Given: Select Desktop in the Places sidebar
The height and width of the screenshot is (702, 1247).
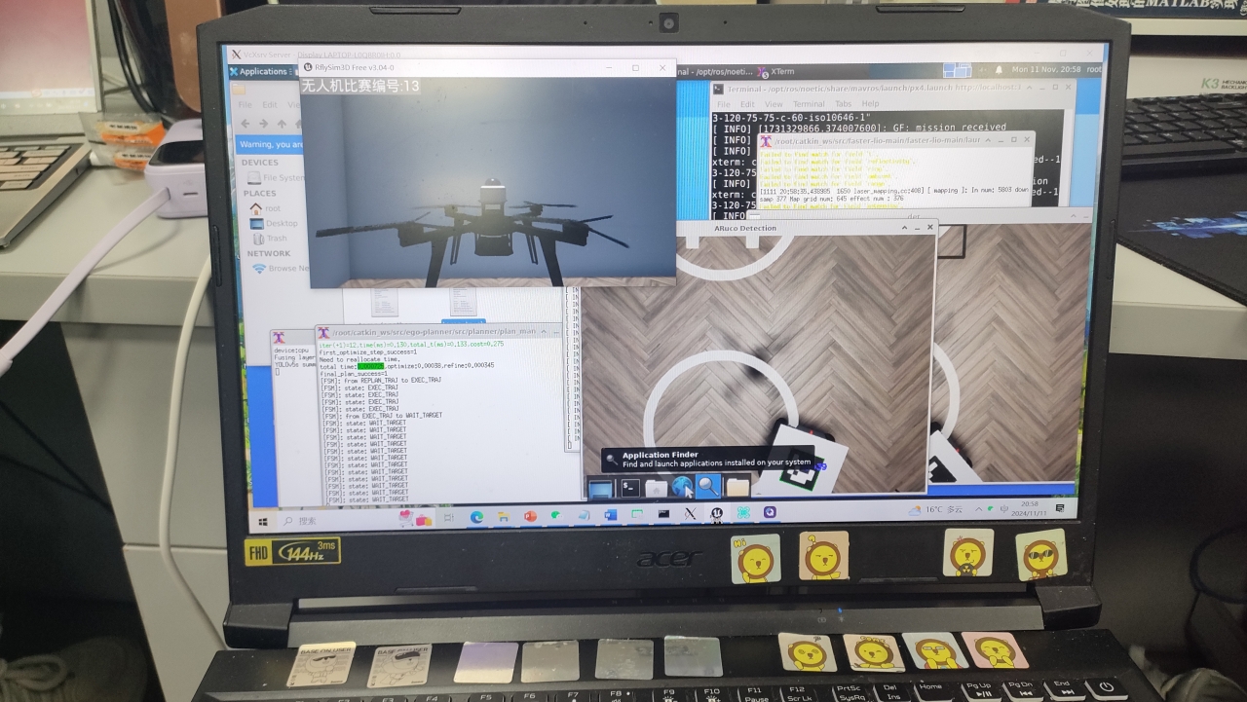Looking at the screenshot, I should tap(281, 223).
